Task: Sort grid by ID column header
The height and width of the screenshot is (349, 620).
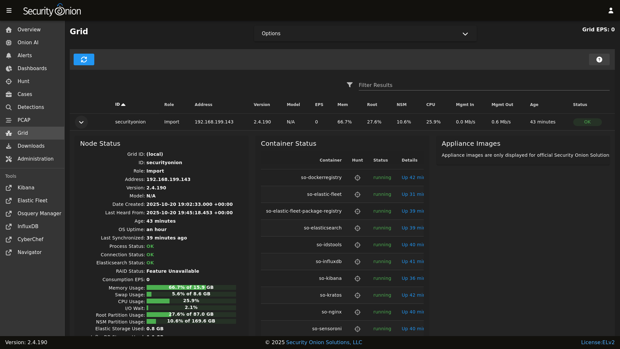Action: click(x=118, y=104)
